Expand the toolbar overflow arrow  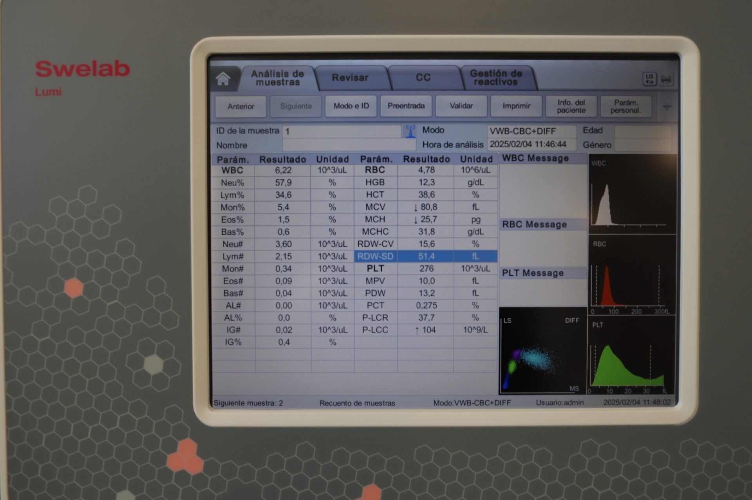point(667,107)
